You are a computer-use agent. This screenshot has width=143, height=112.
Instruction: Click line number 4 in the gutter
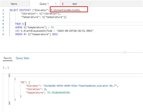click(x=3, y=20)
